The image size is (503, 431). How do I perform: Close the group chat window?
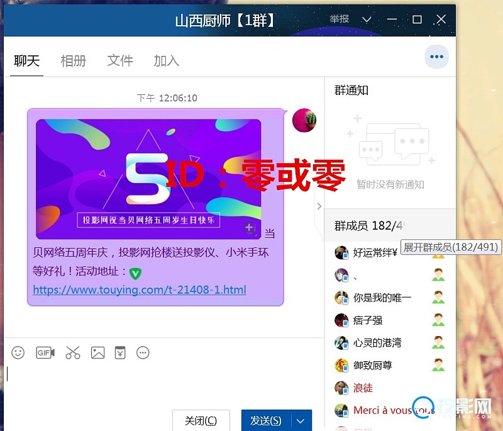pyautogui.click(x=441, y=20)
